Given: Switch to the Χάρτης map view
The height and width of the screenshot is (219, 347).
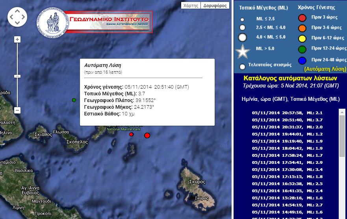Looking at the screenshot, I should (x=191, y=6).
